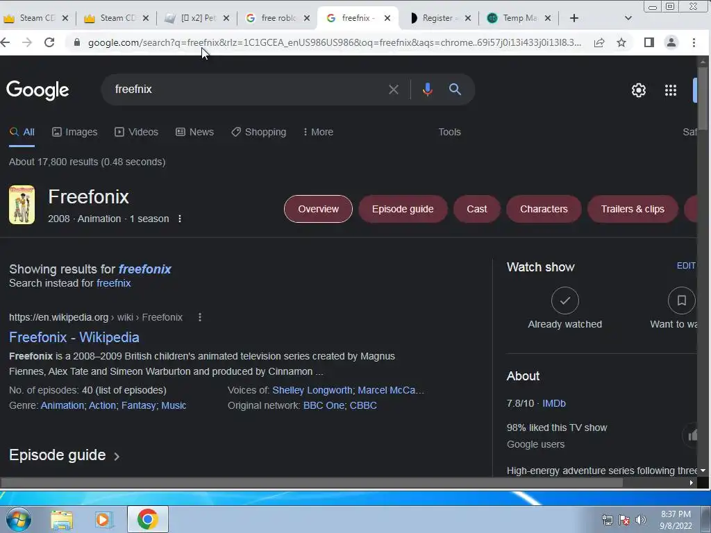Expand the More search categories menu
The height and width of the screenshot is (533, 711).
(x=318, y=132)
